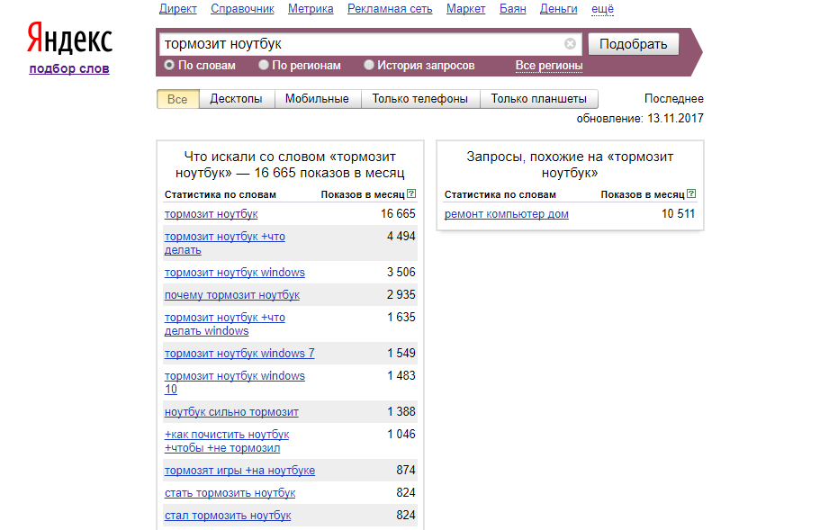
Task: Click the update date '13.11.2017'
Action: (675, 119)
